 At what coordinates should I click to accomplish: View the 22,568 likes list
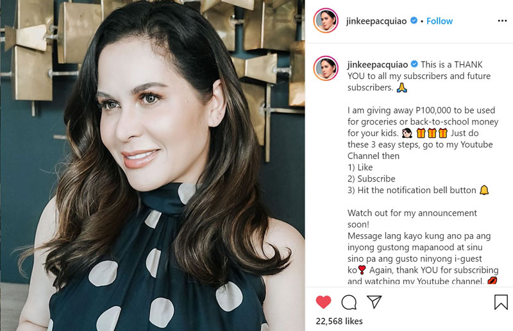click(339, 321)
